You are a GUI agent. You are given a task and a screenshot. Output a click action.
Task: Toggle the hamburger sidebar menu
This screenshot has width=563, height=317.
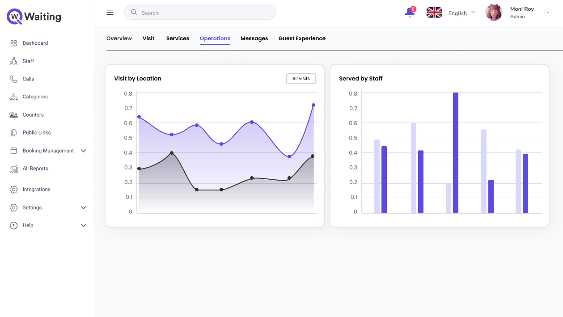tap(110, 13)
